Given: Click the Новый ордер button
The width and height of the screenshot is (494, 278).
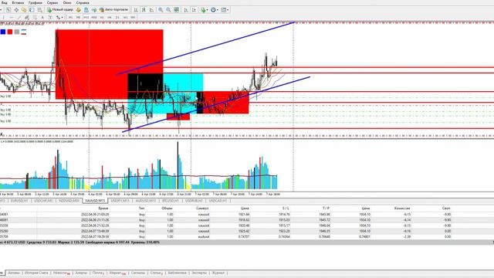Looking at the screenshot, I should (x=60, y=10).
